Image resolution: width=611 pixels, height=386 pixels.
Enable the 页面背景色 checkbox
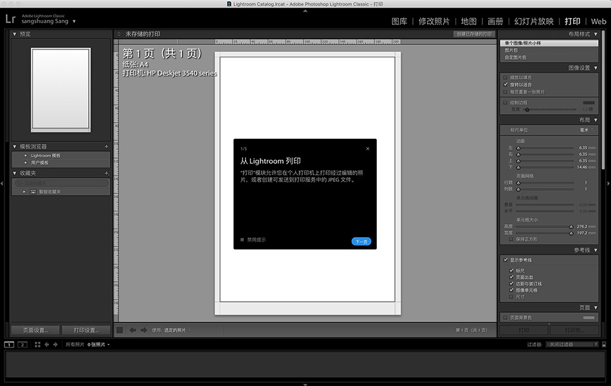(x=506, y=317)
